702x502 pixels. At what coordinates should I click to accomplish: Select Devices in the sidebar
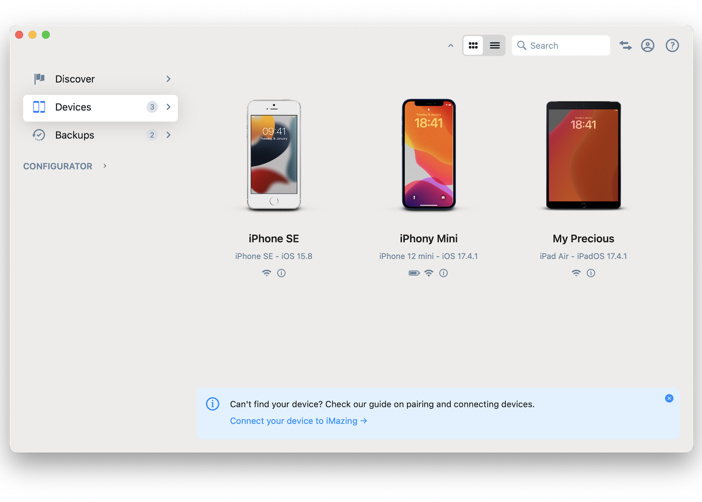click(x=74, y=108)
